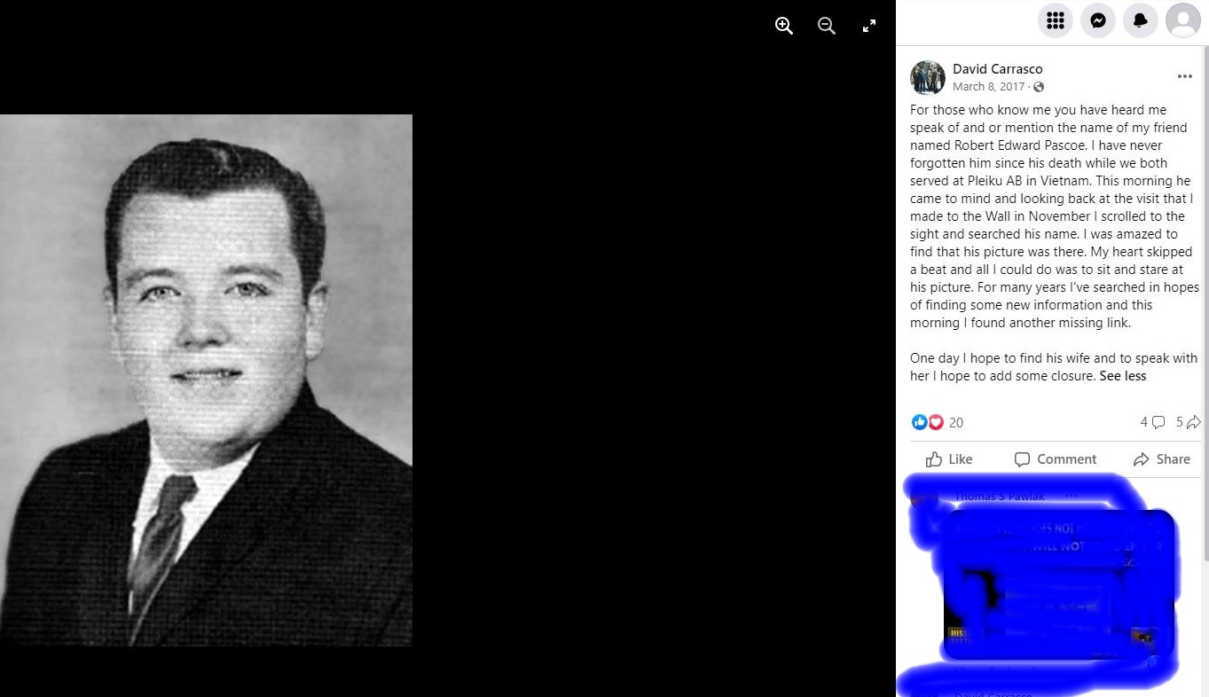
Task: Click the public audience globe icon
Action: point(1039,87)
